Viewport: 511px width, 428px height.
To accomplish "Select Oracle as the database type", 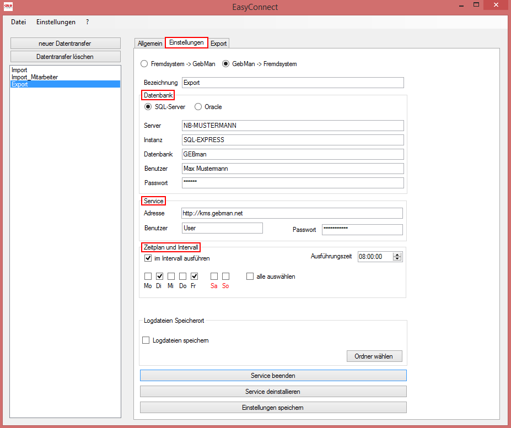I will (198, 106).
